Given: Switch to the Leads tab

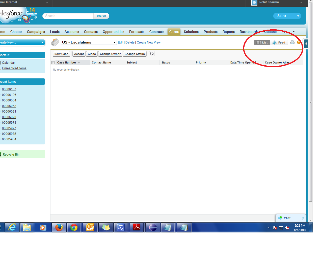Looking at the screenshot, I should pyautogui.click(x=55, y=32).
